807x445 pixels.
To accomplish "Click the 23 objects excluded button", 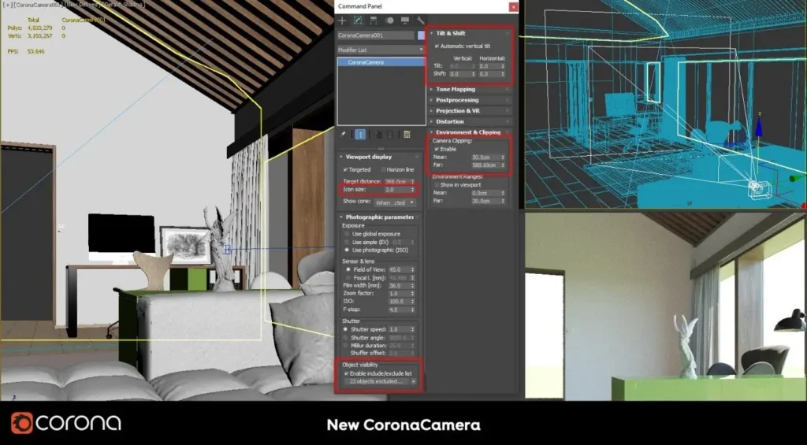I will pos(376,382).
